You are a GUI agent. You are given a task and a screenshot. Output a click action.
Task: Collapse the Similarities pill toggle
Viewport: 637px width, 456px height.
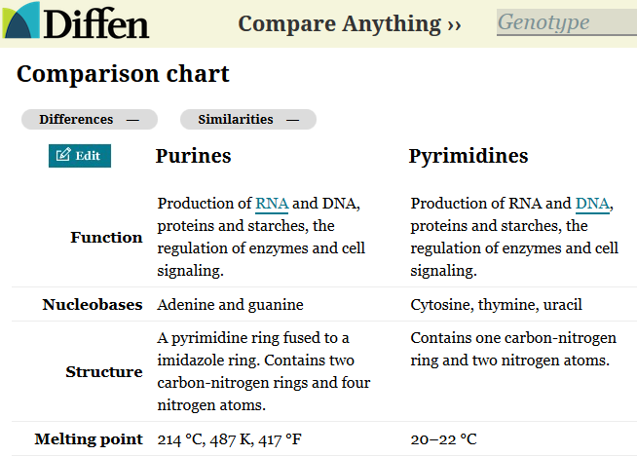click(247, 120)
